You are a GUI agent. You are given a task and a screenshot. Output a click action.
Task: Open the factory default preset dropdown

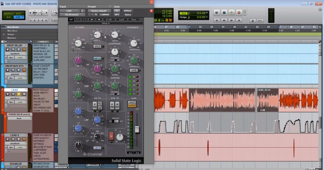pyautogui.click(x=99, y=11)
